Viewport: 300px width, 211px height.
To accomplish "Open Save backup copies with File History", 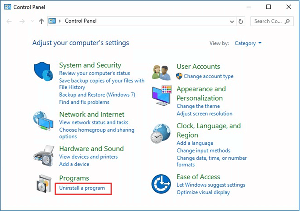I will (x=102, y=84).
